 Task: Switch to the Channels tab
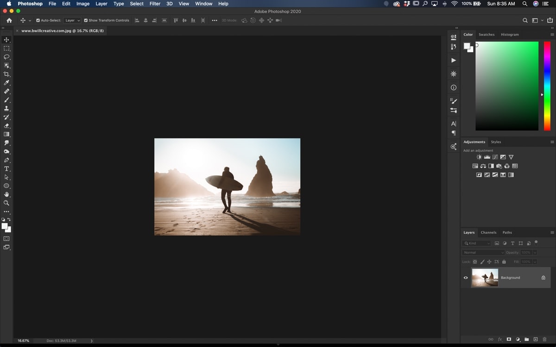click(x=488, y=232)
